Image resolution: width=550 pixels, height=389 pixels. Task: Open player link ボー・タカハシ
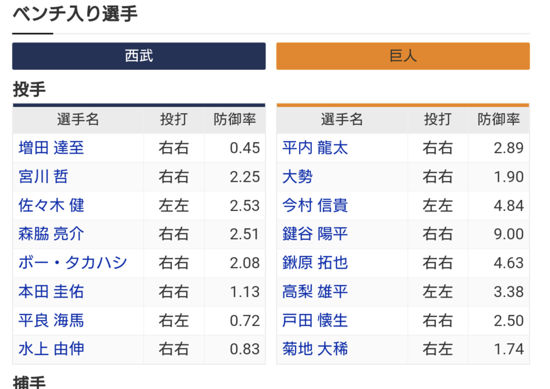pos(73,263)
